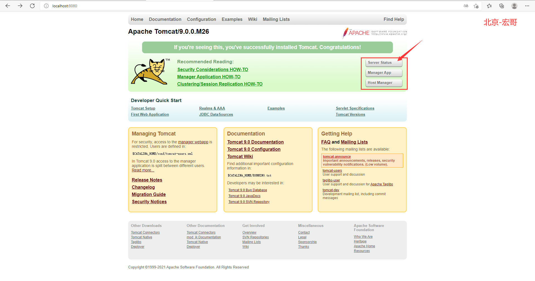Open the FAQ link in Getting Help
The image size is (535, 281).
coord(326,142)
